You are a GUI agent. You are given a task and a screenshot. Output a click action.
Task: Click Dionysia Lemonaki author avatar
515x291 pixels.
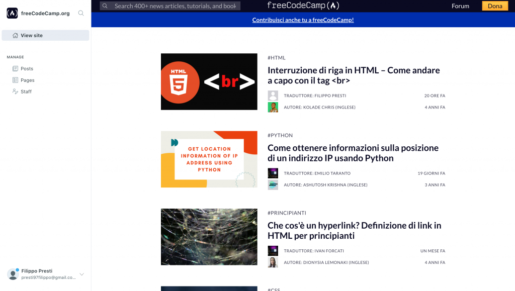pyautogui.click(x=273, y=262)
